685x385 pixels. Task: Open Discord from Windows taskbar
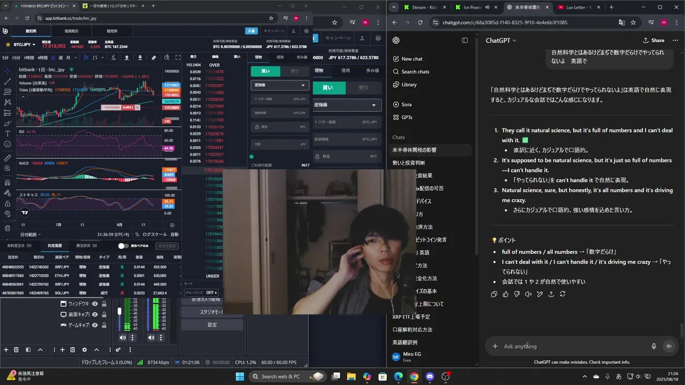pyautogui.click(x=430, y=376)
